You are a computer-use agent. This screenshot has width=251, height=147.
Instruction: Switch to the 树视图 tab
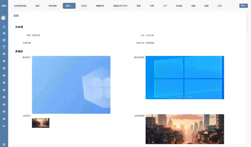point(179,6)
